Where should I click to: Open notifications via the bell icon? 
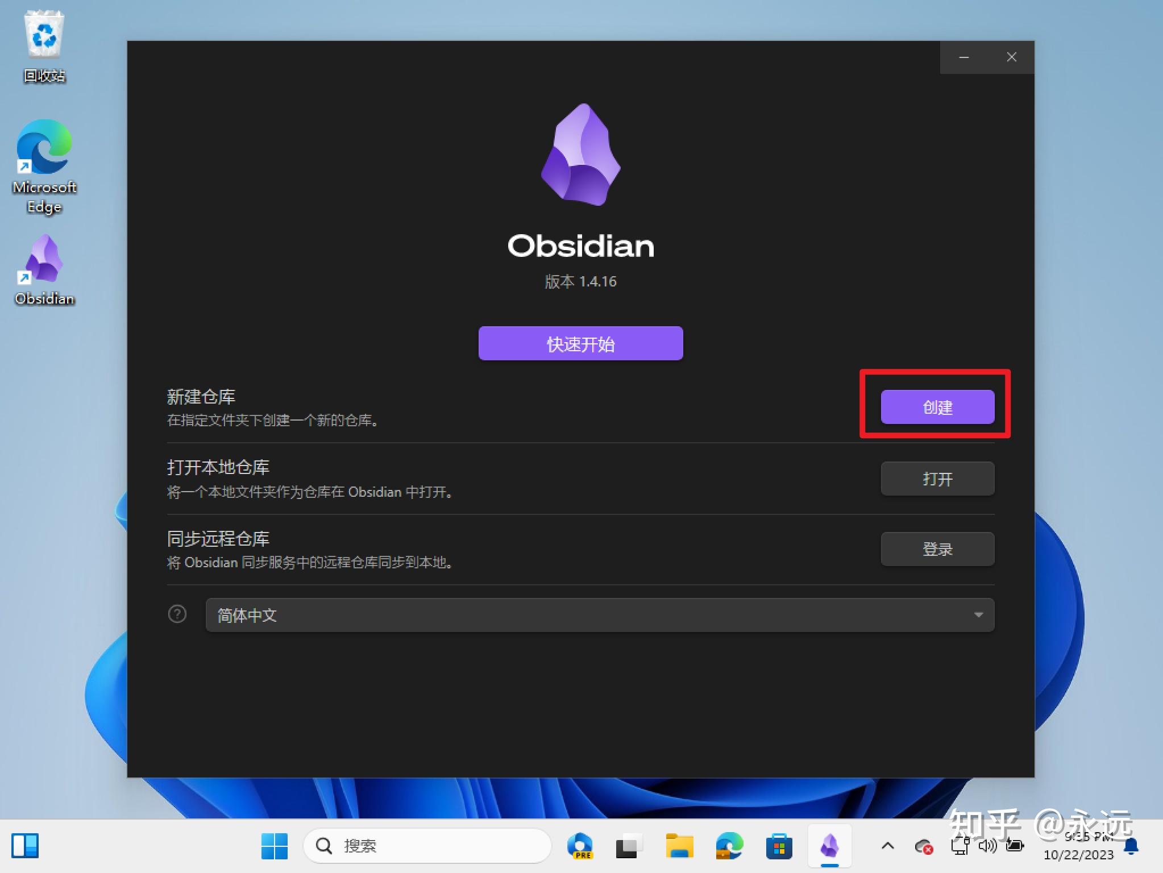(1131, 846)
